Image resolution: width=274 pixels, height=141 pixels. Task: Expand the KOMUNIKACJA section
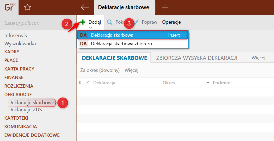coord(21,126)
